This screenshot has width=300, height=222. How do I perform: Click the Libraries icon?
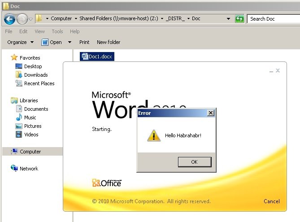(14, 100)
